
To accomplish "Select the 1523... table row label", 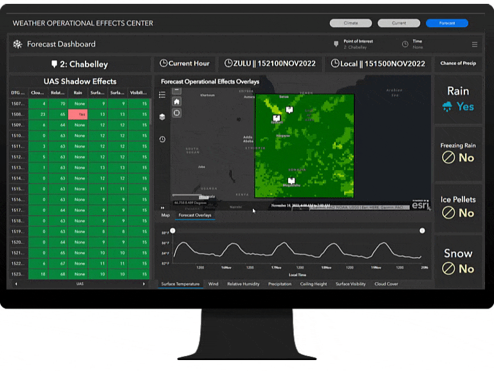I will [x=18, y=274].
